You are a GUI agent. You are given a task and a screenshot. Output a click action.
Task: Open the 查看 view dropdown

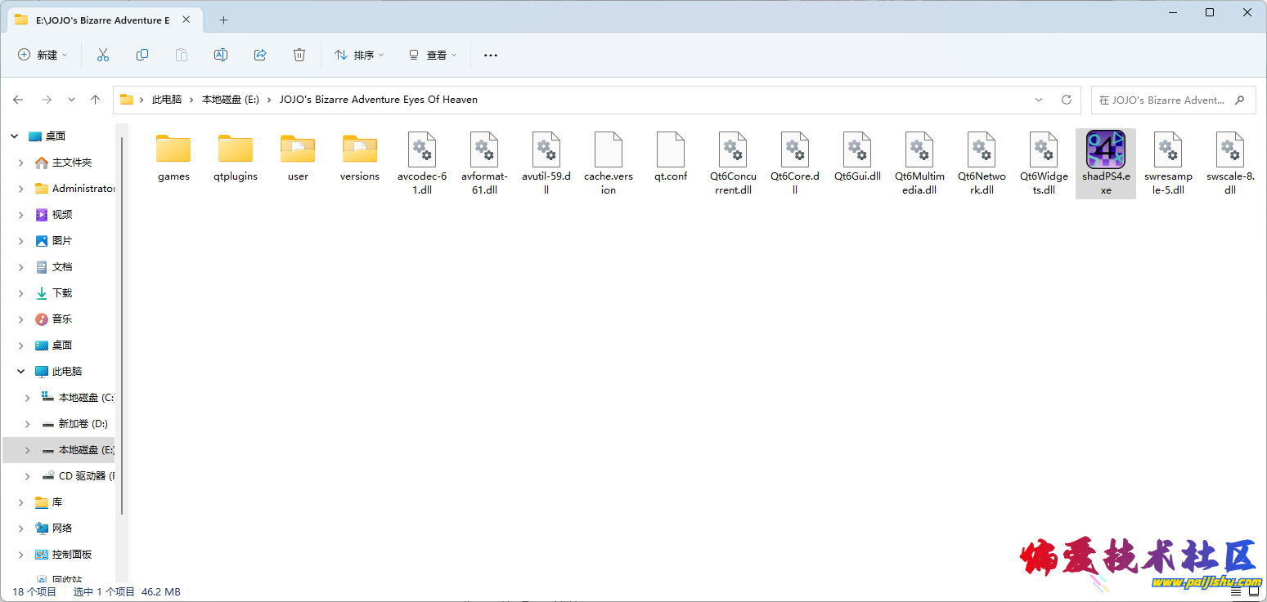click(433, 55)
